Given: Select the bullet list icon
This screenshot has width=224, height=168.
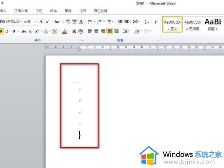Looking at the screenshot, I should point(90,22).
